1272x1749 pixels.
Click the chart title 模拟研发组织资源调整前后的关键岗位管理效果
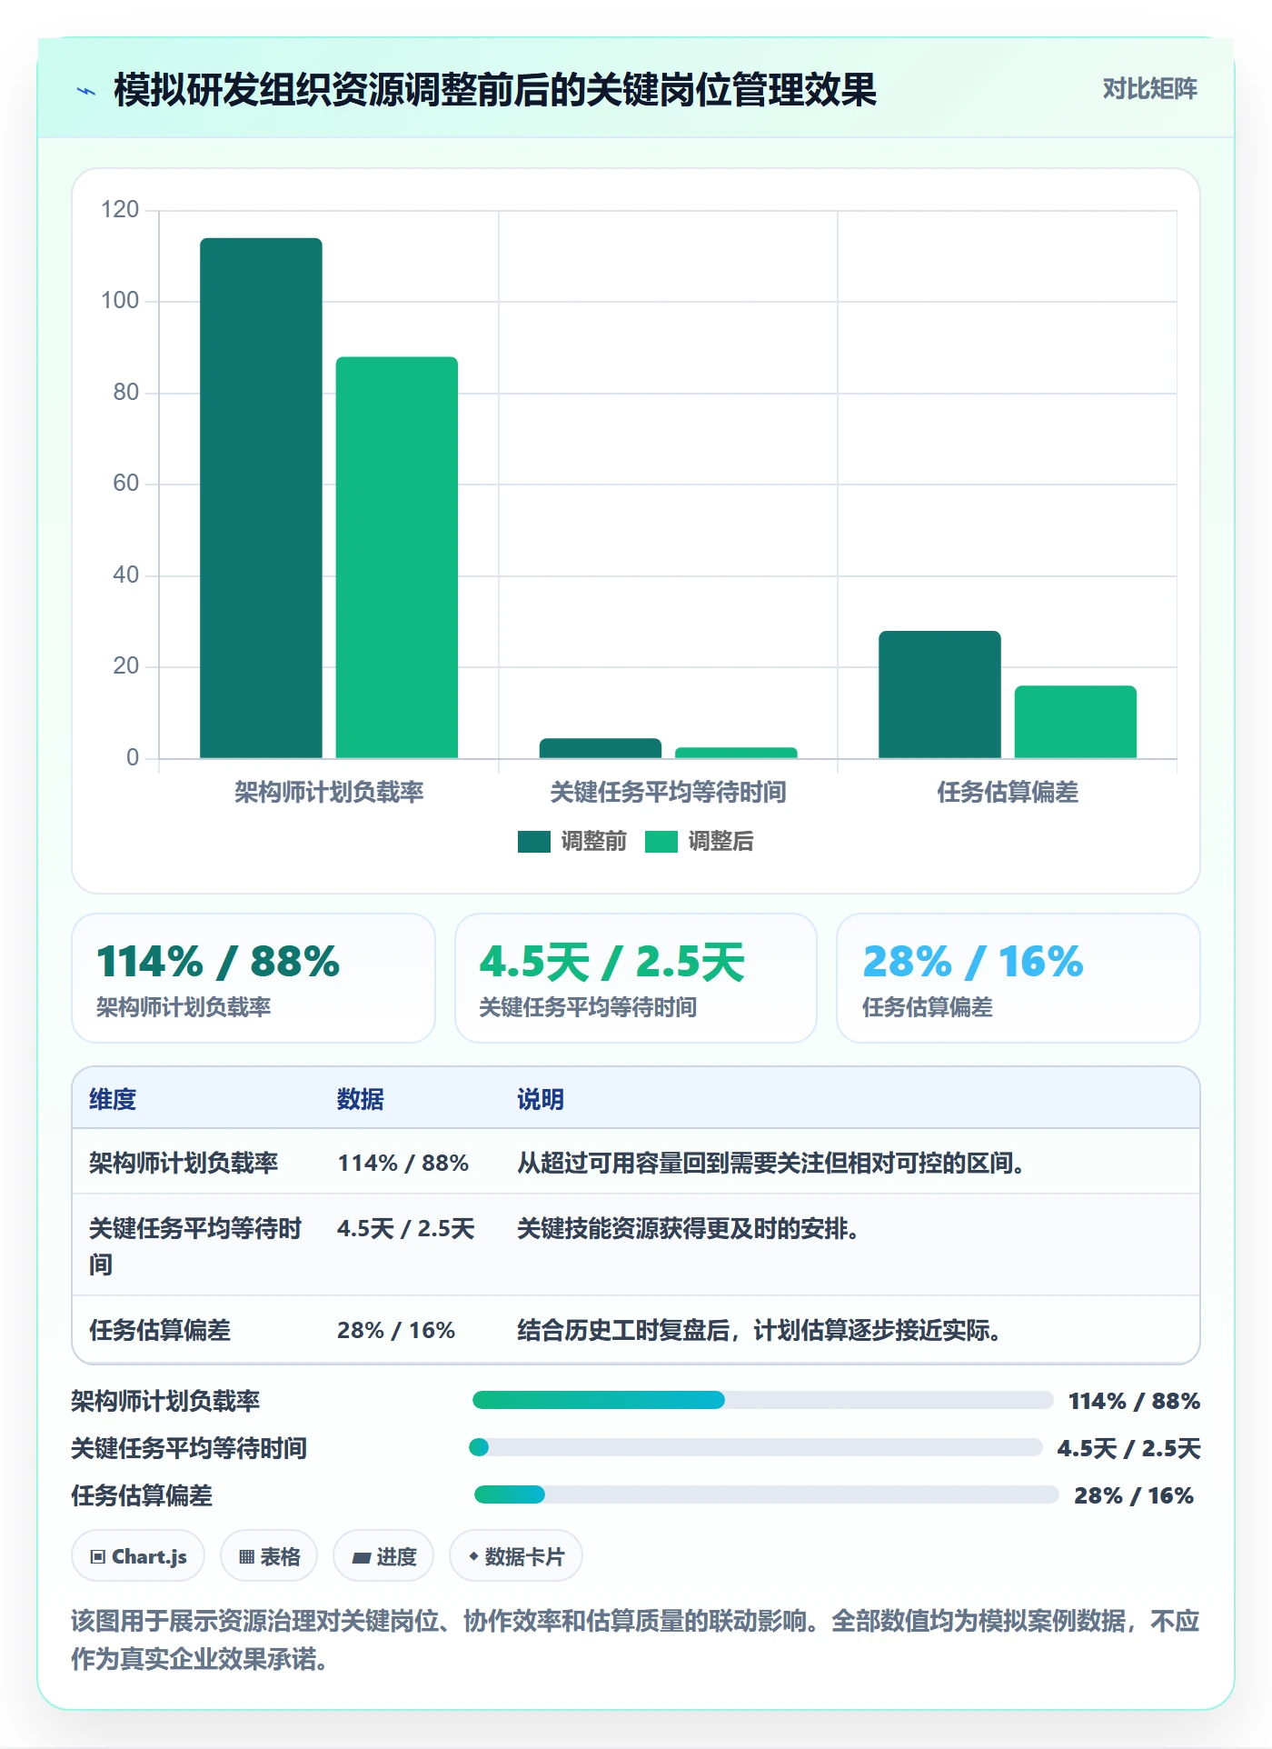495,90
